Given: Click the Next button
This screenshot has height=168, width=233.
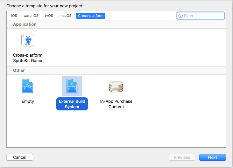Looking at the screenshot, I should 213,157.
